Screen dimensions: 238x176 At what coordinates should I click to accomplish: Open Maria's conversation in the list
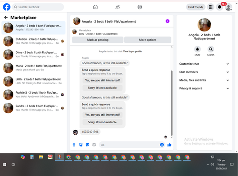pyautogui.click(x=33, y=68)
